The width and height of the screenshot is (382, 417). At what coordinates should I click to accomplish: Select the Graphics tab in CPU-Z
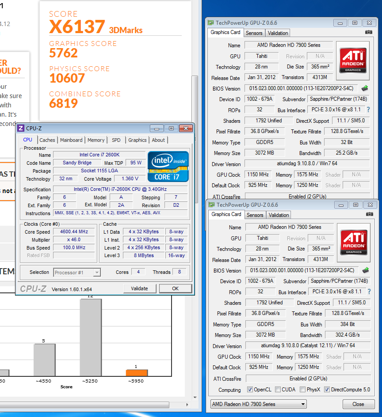coord(138,140)
